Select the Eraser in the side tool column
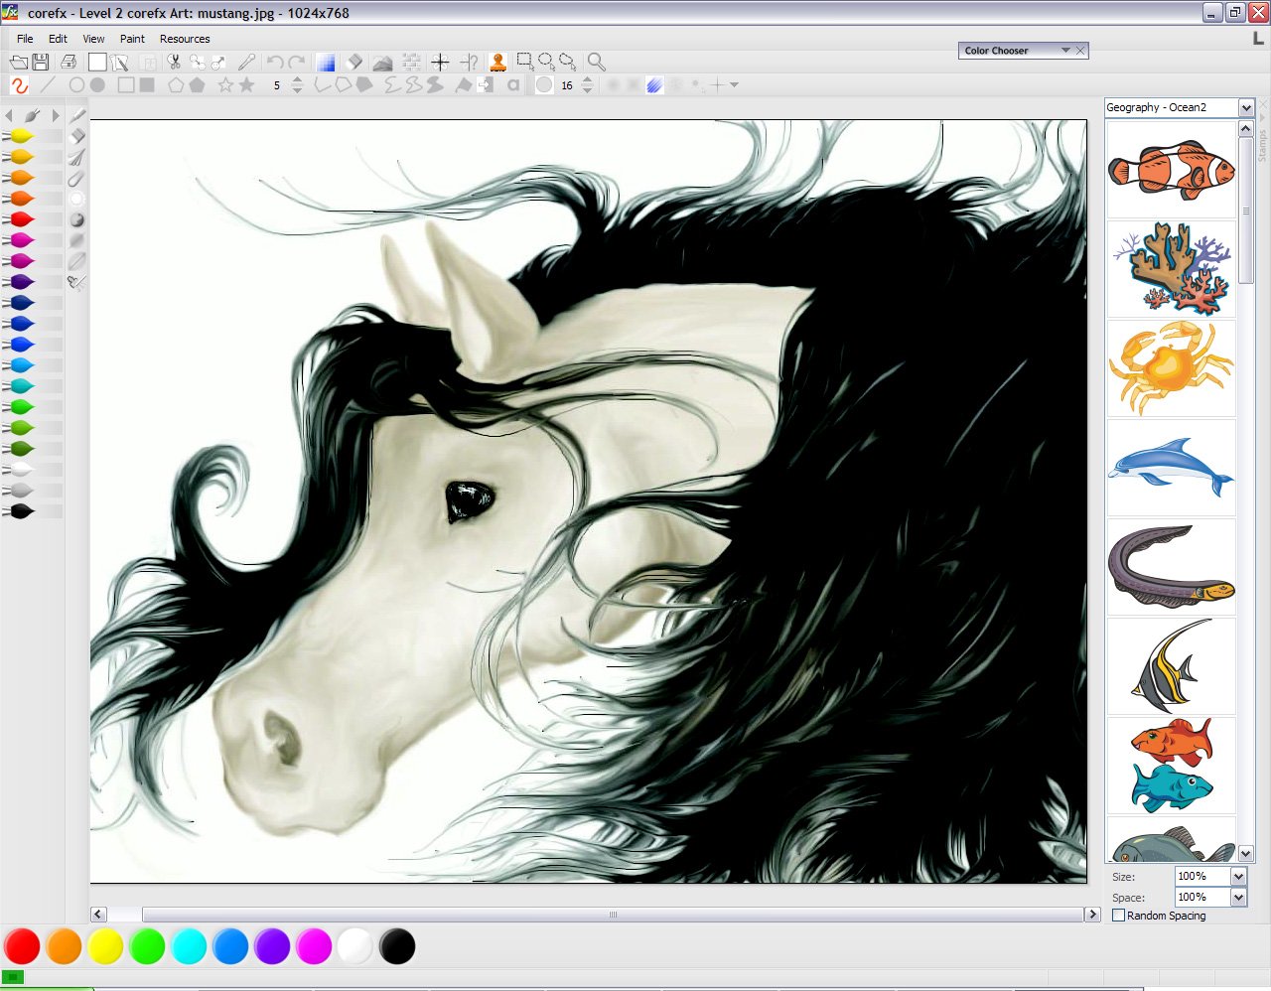The width and height of the screenshot is (1271, 991). [77, 136]
